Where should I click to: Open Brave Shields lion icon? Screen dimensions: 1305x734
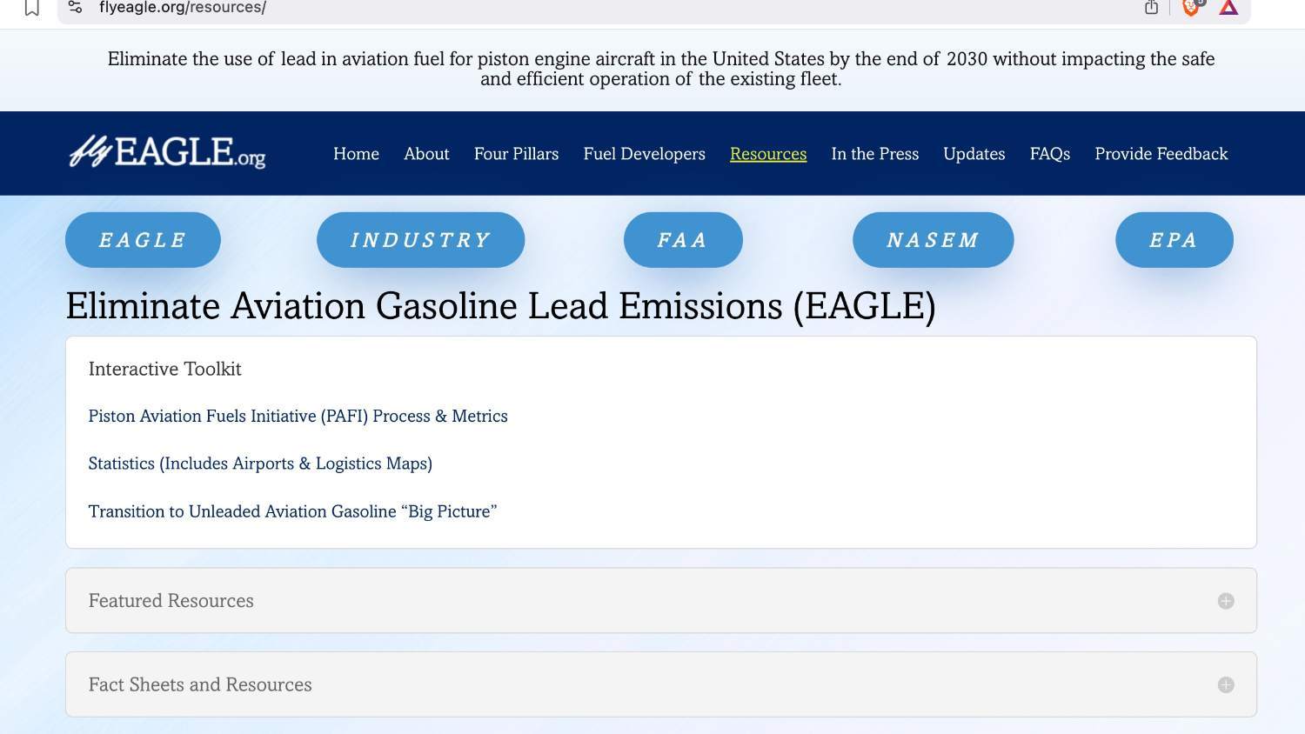tap(1191, 8)
